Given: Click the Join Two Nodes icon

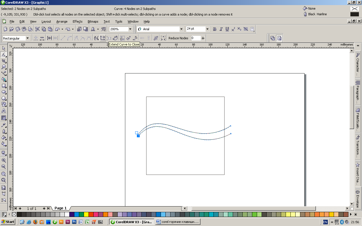Looking at the screenshot, I should 49,38.
